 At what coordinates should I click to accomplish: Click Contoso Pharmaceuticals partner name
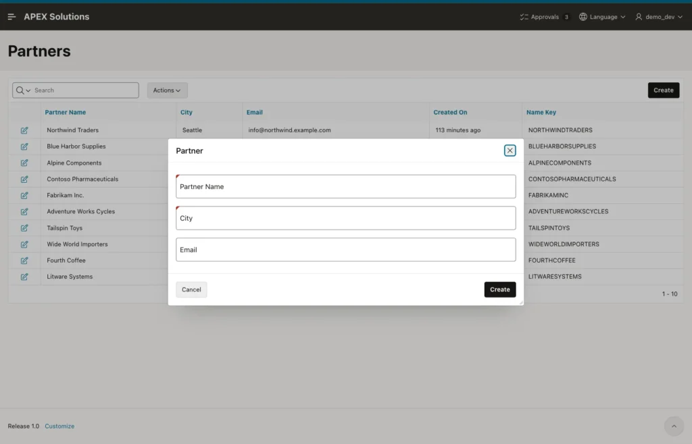(x=82, y=179)
